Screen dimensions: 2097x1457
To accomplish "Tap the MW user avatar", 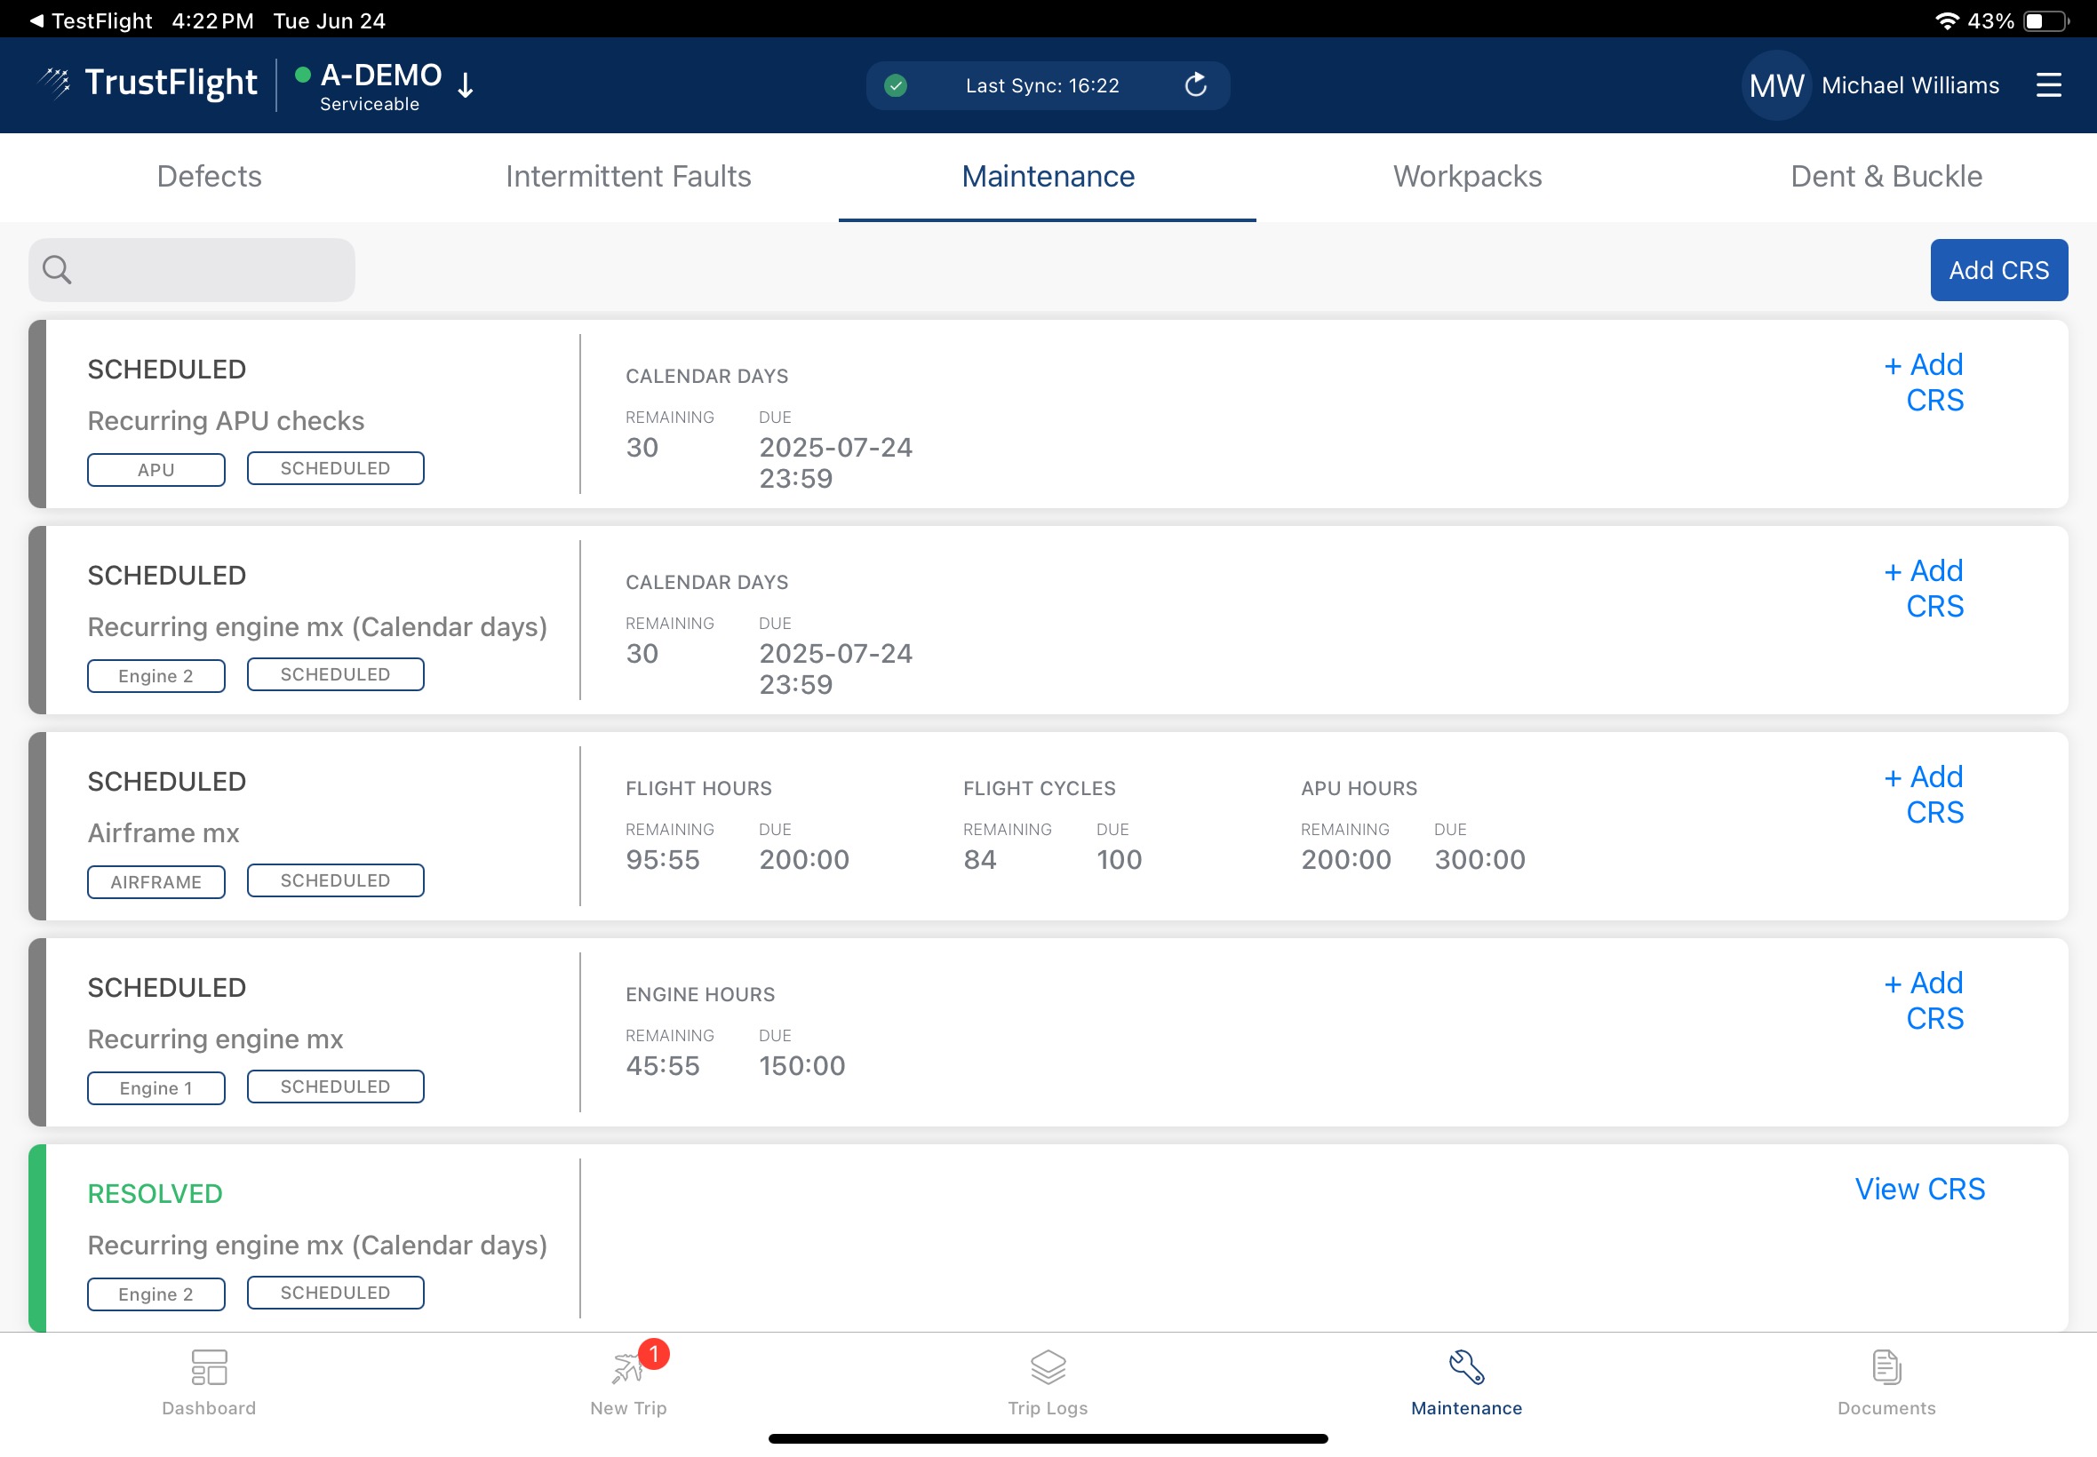I will (1774, 85).
